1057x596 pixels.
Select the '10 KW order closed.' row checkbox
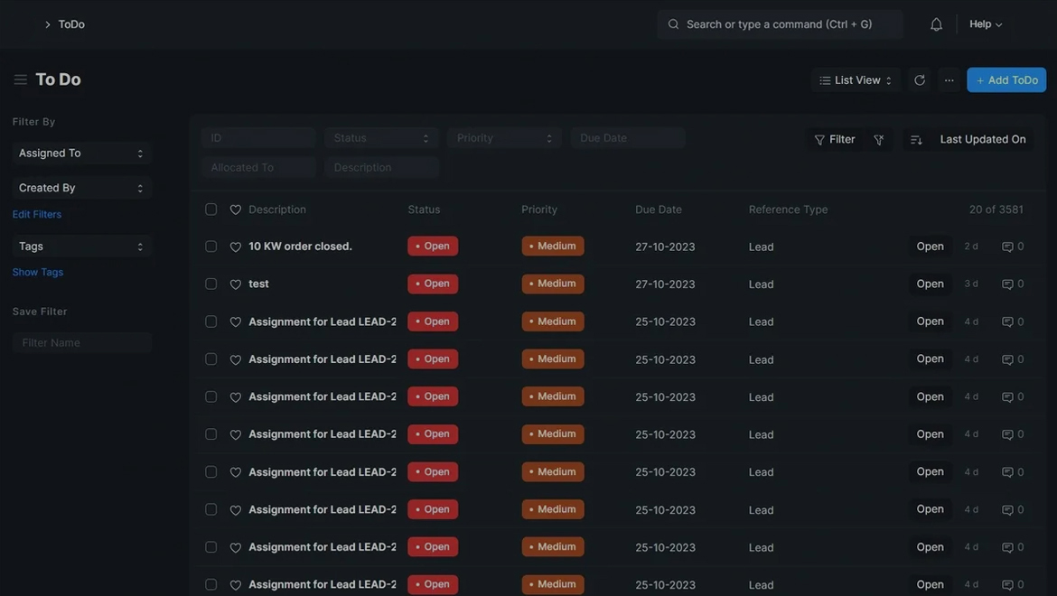pos(211,247)
